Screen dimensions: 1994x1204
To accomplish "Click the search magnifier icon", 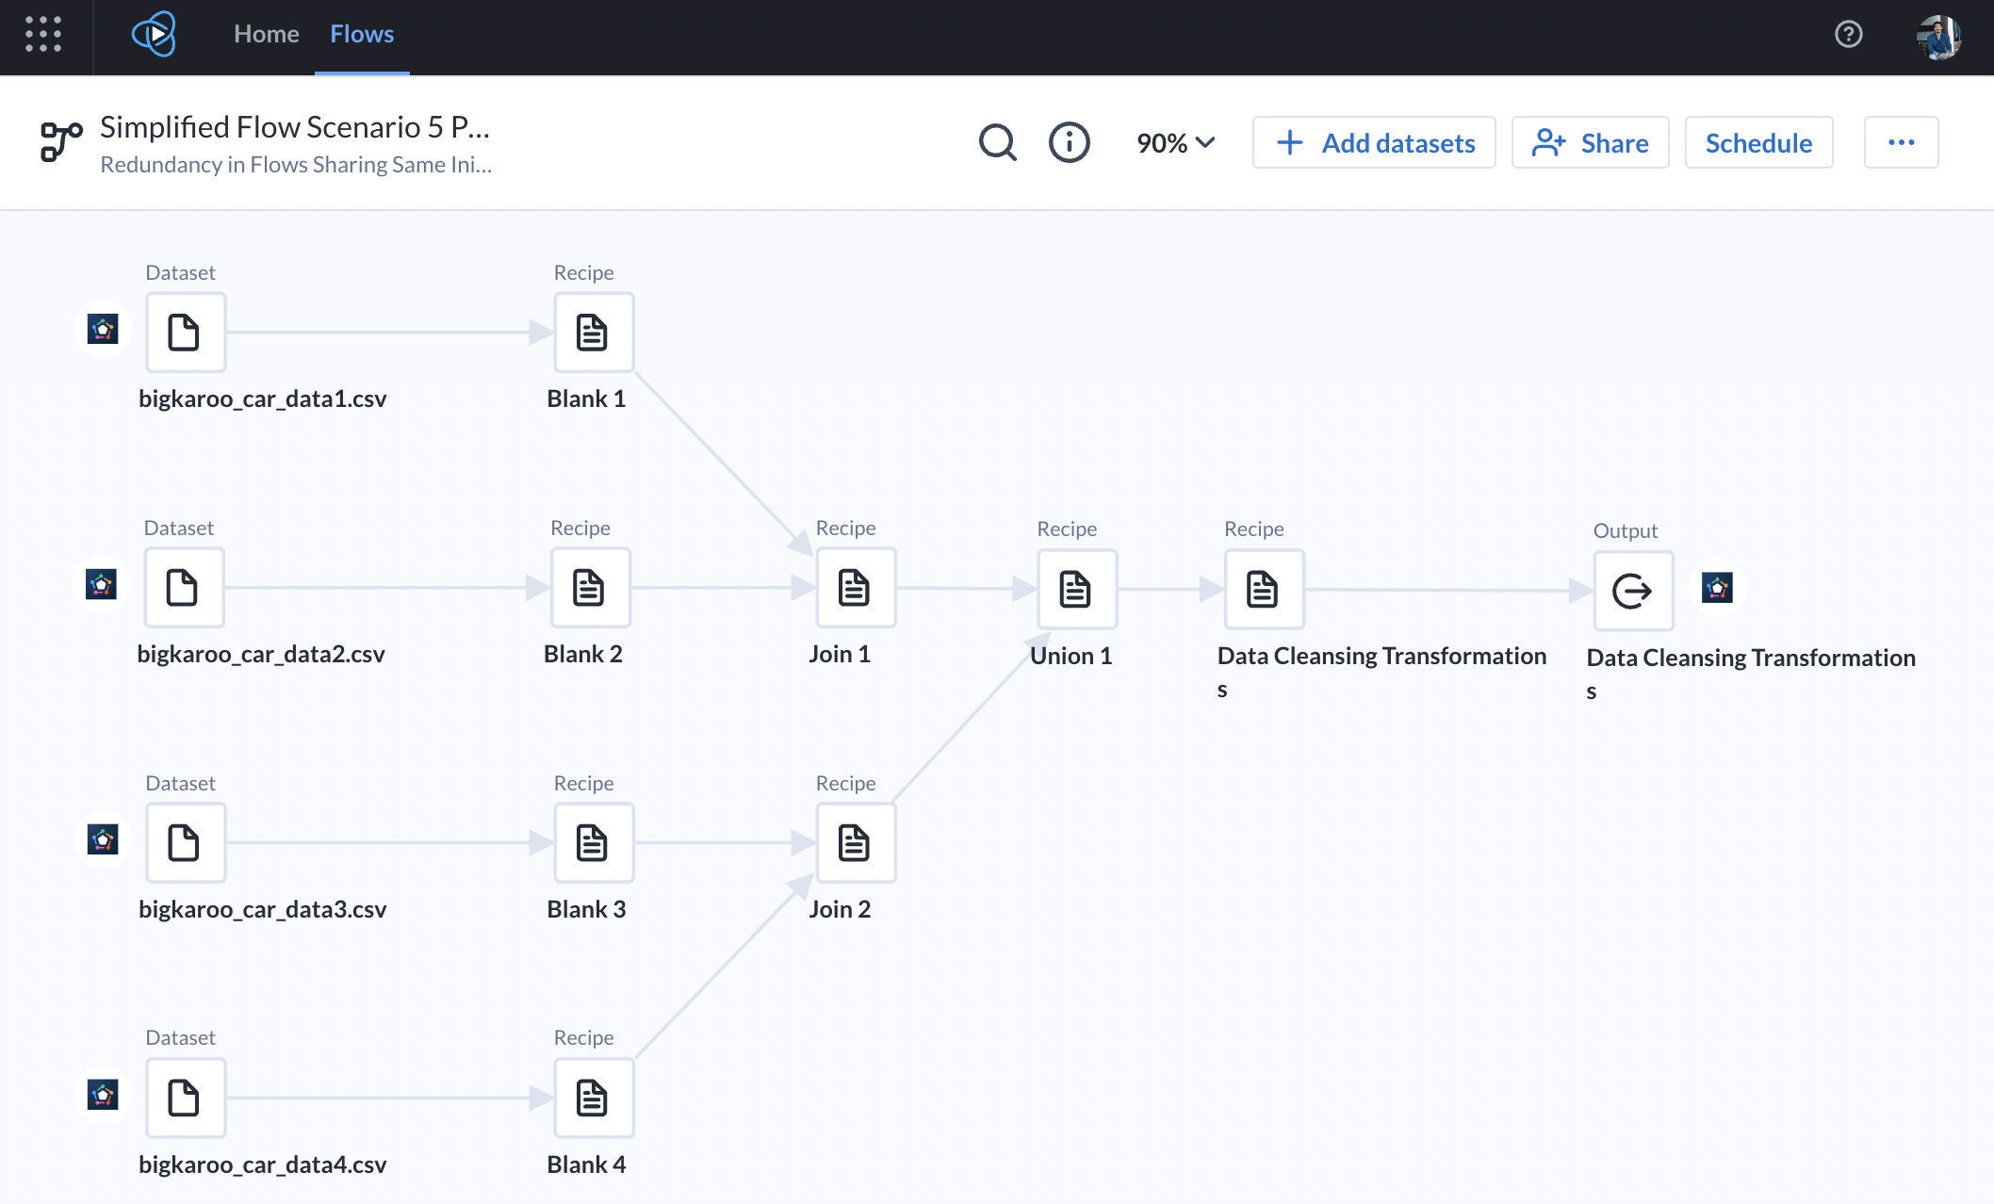I will click(997, 142).
